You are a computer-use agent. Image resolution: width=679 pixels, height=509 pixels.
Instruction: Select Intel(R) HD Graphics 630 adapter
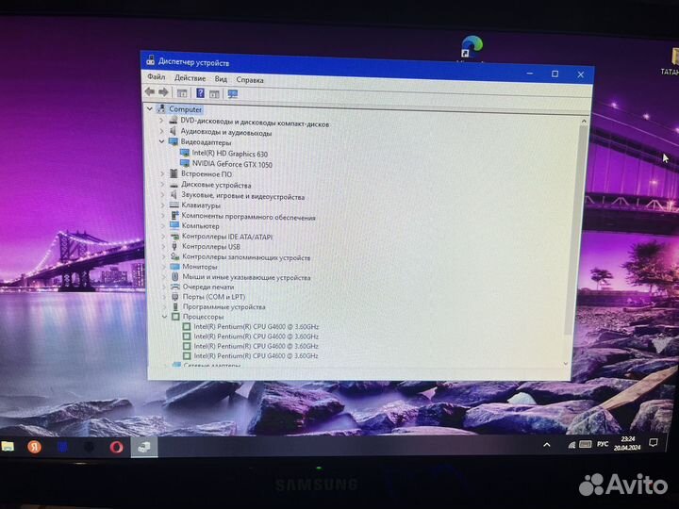click(x=229, y=153)
